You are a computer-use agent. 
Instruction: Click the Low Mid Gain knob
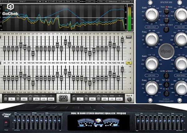coord(152,64)
